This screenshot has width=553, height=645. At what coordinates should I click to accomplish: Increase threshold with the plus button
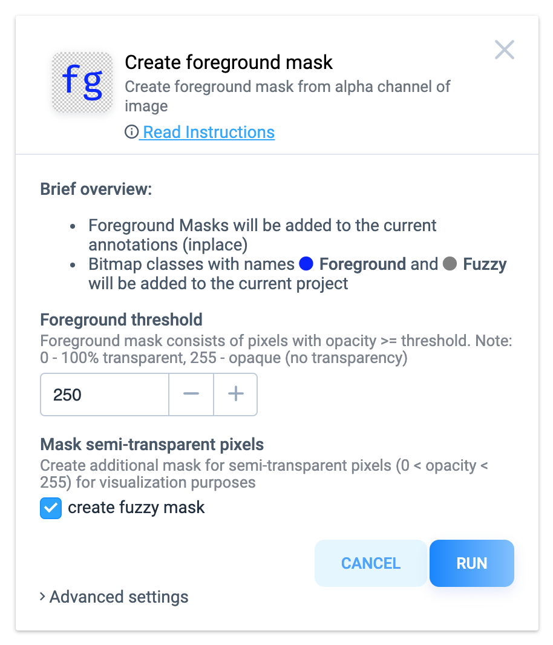(x=236, y=395)
